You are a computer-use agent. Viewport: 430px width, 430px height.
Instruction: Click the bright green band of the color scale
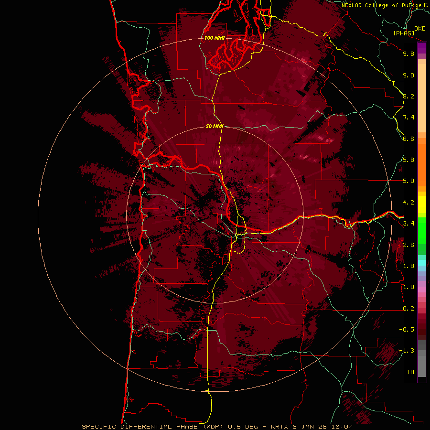[422, 230]
